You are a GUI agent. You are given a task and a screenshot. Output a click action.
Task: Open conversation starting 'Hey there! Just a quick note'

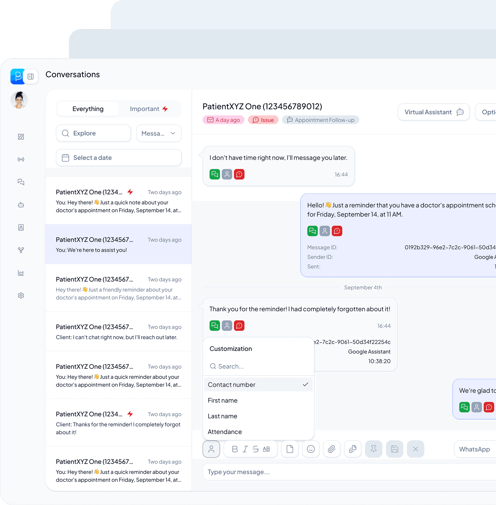pos(119,201)
